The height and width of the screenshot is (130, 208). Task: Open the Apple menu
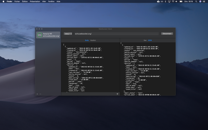coord(3,2)
